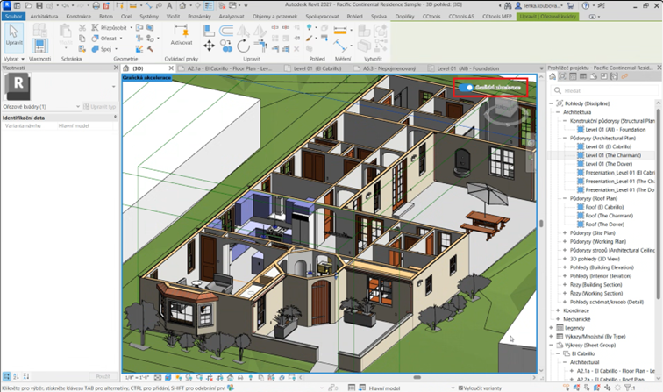663x392 pixels.
Task: Open the Připojit dropdown in Geometrie
Action: (132, 27)
